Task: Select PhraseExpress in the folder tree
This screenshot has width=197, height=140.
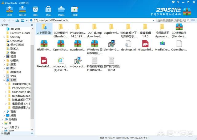Action: pyautogui.click(x=21, y=88)
